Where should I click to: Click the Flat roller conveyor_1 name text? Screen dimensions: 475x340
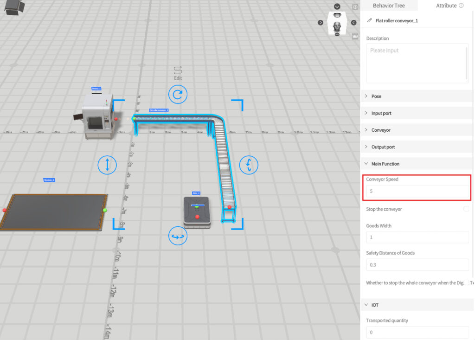click(397, 20)
